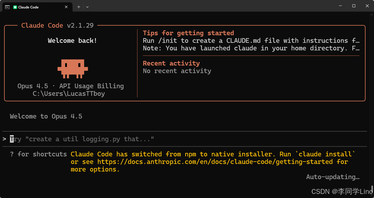Open a new terminal tab with the plus icon
This screenshot has height=198, width=374.
click(x=79, y=7)
